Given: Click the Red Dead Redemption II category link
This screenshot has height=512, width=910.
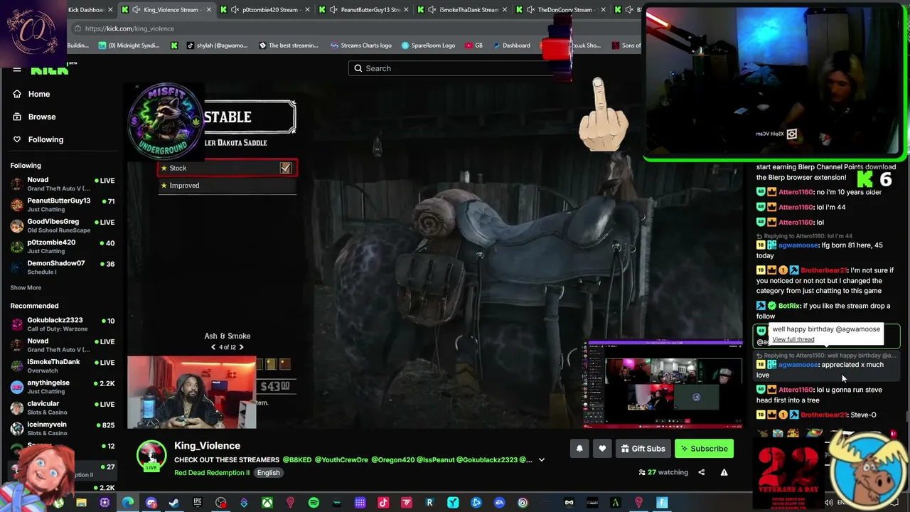Looking at the screenshot, I should [x=212, y=473].
